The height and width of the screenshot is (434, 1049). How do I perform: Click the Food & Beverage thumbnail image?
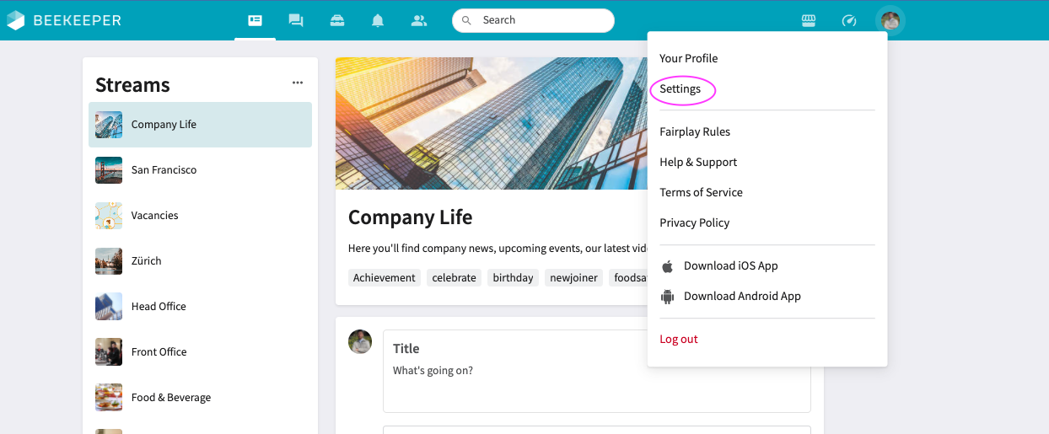coord(109,398)
